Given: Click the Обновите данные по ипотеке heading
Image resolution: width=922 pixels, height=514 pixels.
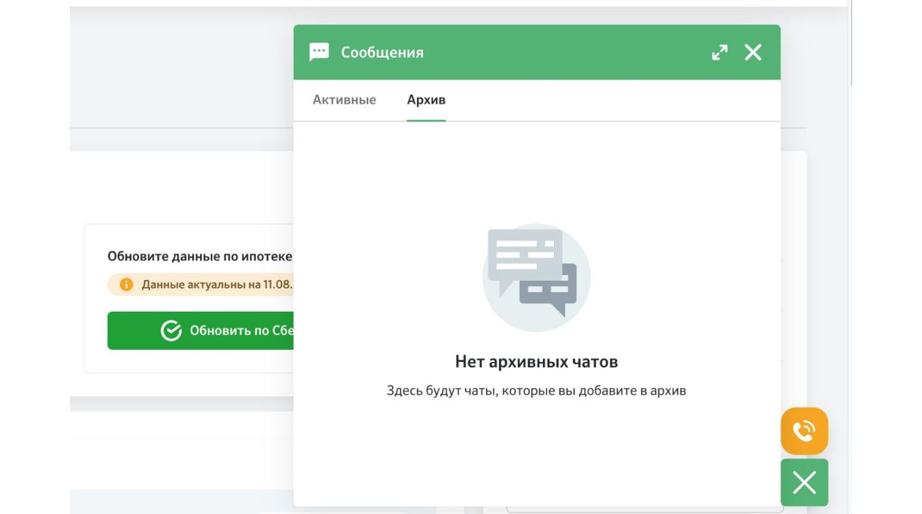Looking at the screenshot, I should [200, 256].
